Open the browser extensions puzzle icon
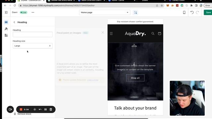 pyautogui.click(x=191, y=6)
